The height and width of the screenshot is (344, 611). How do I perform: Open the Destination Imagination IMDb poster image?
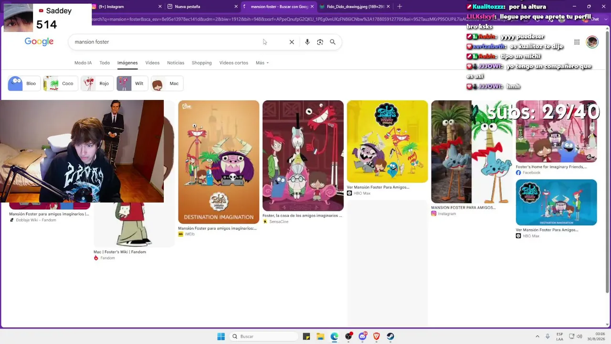coord(219,162)
